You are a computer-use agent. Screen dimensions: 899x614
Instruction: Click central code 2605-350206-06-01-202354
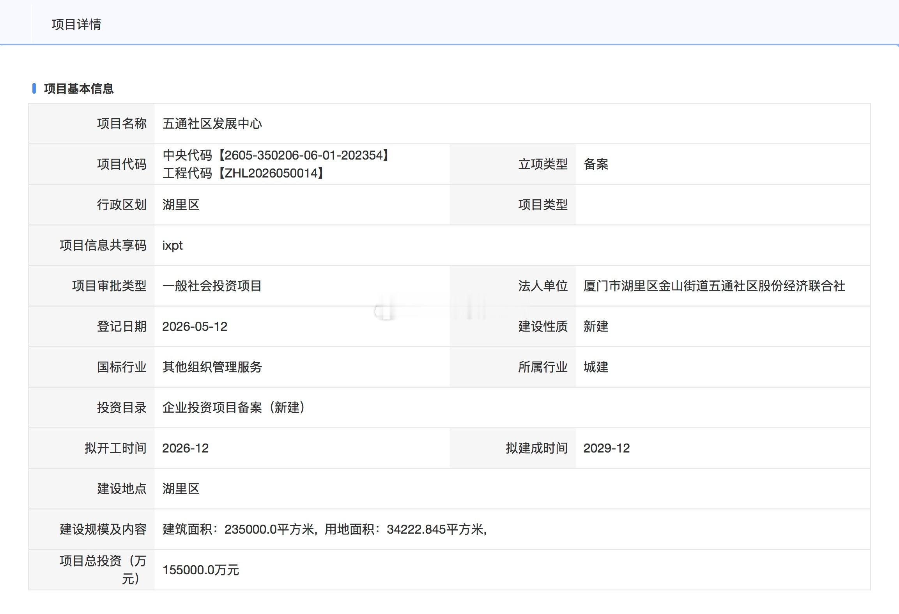point(304,155)
